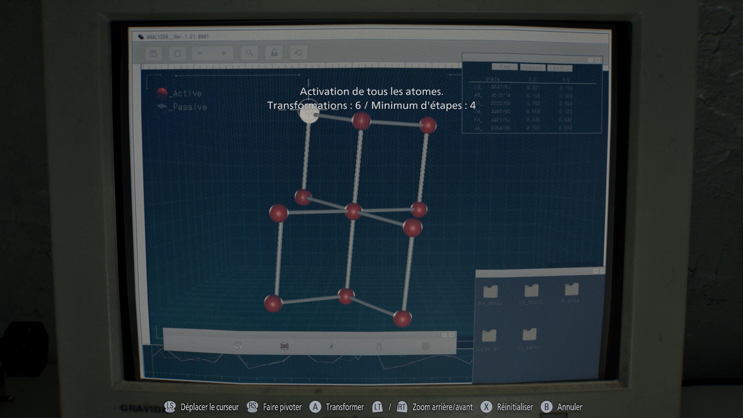743x418 pixels.
Task: Click the magnifier search icon
Action: point(249,53)
